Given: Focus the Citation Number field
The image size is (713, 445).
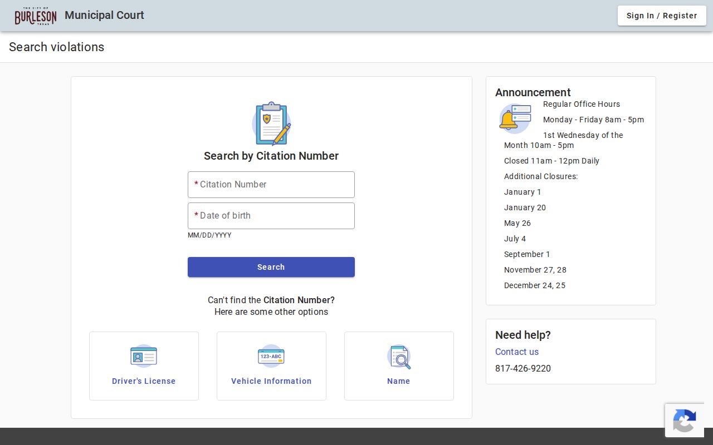Looking at the screenshot, I should (x=271, y=185).
